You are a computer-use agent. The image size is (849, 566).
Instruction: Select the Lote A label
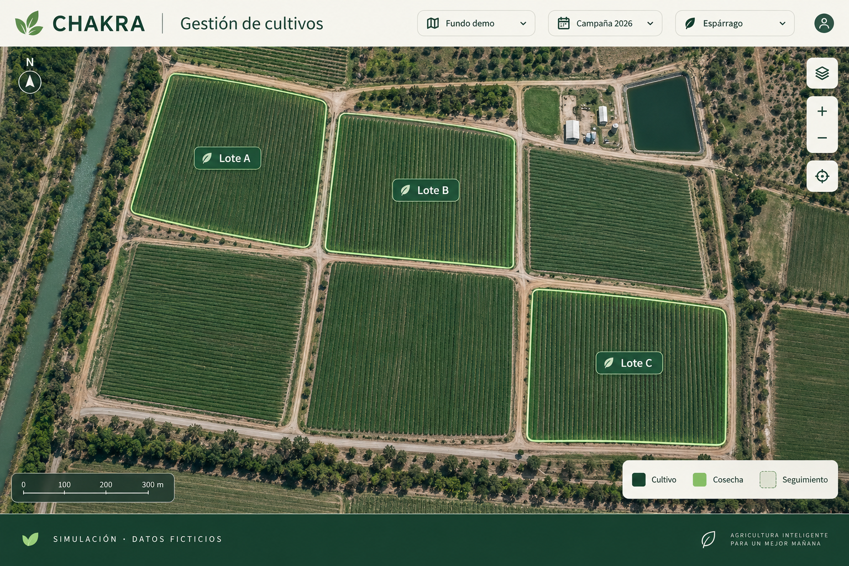click(227, 158)
